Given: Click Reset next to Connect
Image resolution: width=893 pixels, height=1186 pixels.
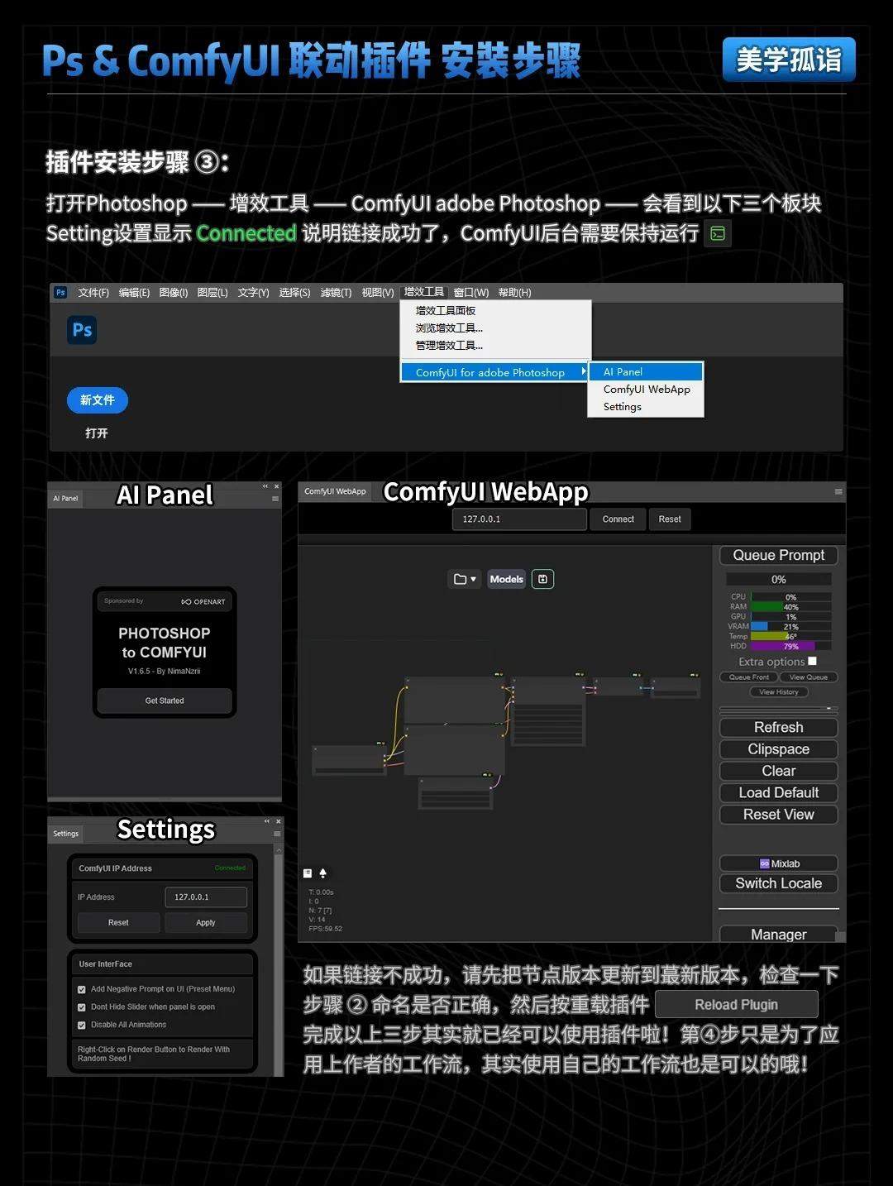Looking at the screenshot, I should (670, 519).
